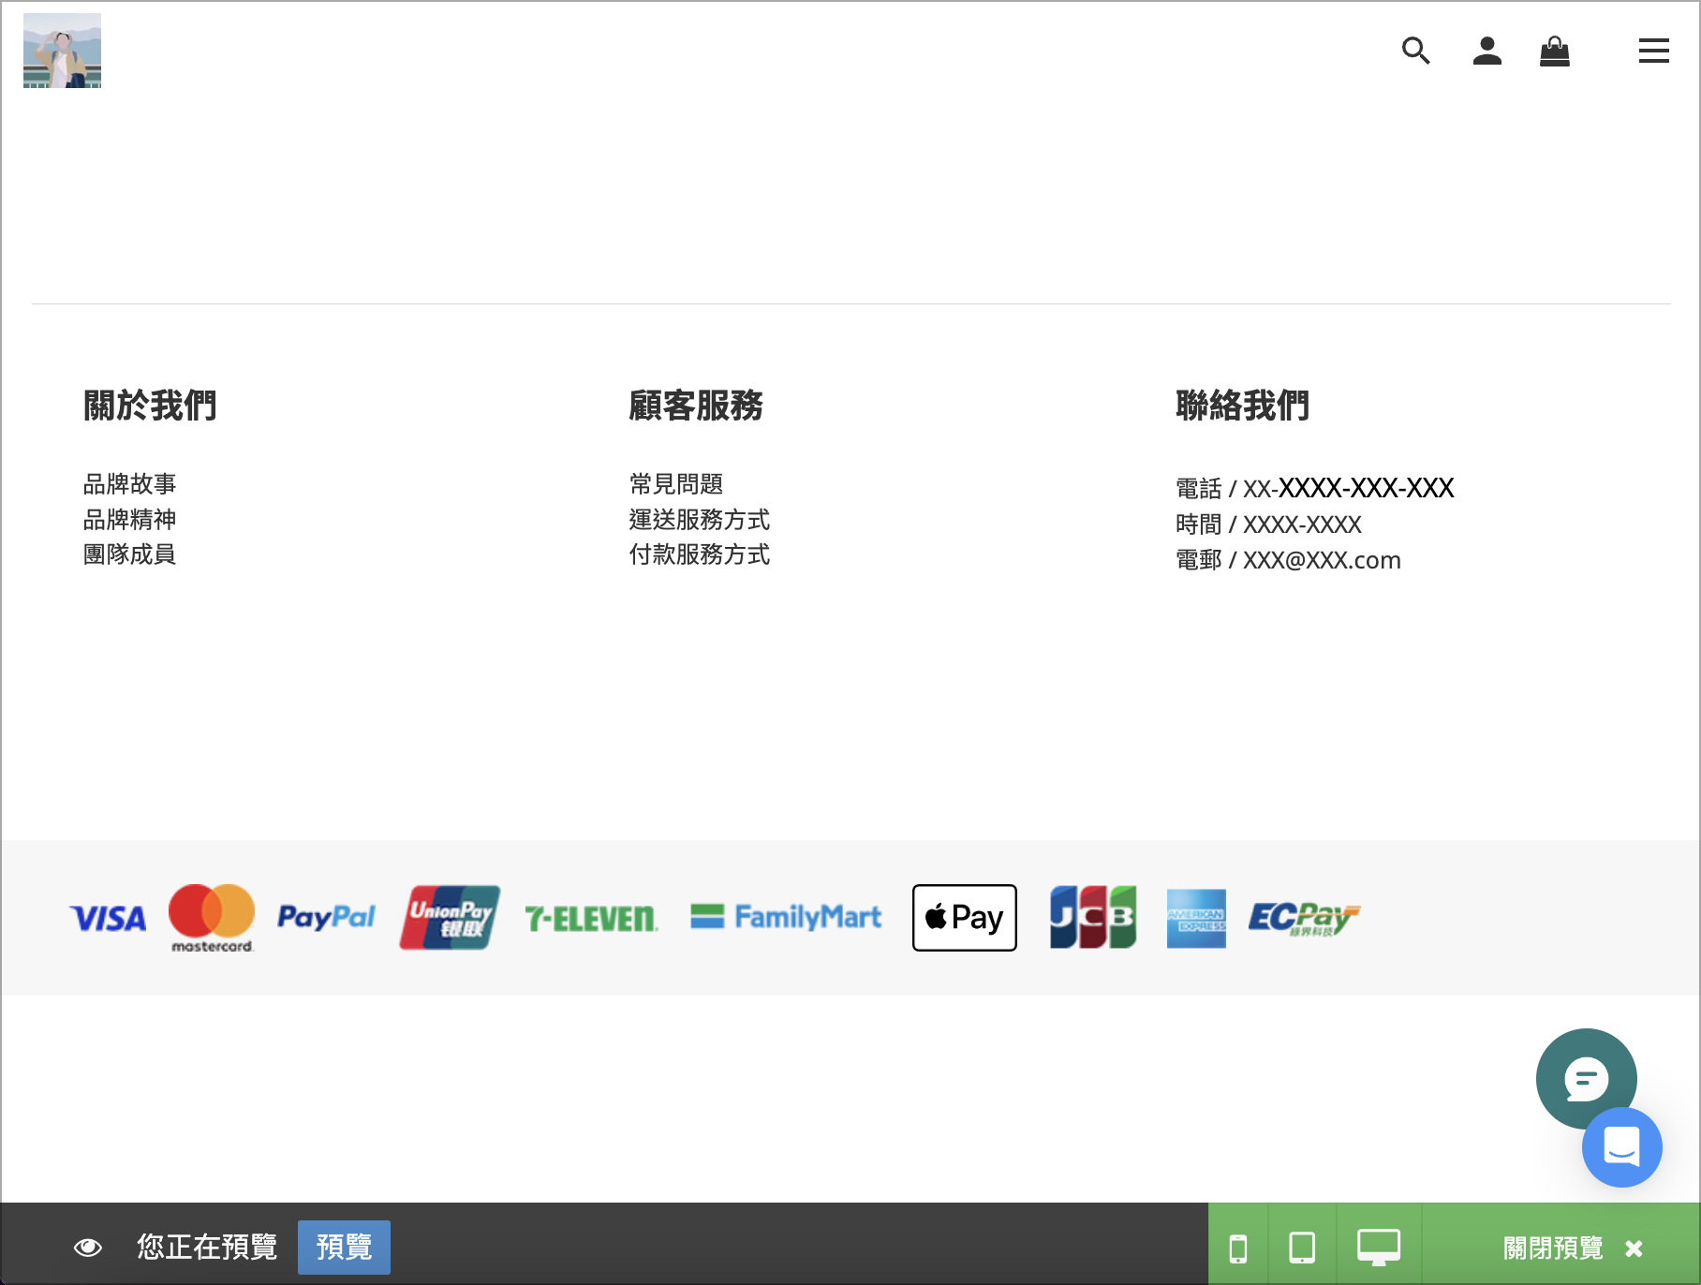Click the 7-ELEVEN logo
The image size is (1701, 1285).
[x=591, y=919]
